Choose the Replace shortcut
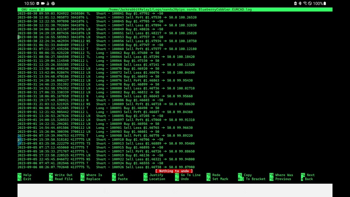Viewport: 350px width, 197px height. (x=91, y=179)
